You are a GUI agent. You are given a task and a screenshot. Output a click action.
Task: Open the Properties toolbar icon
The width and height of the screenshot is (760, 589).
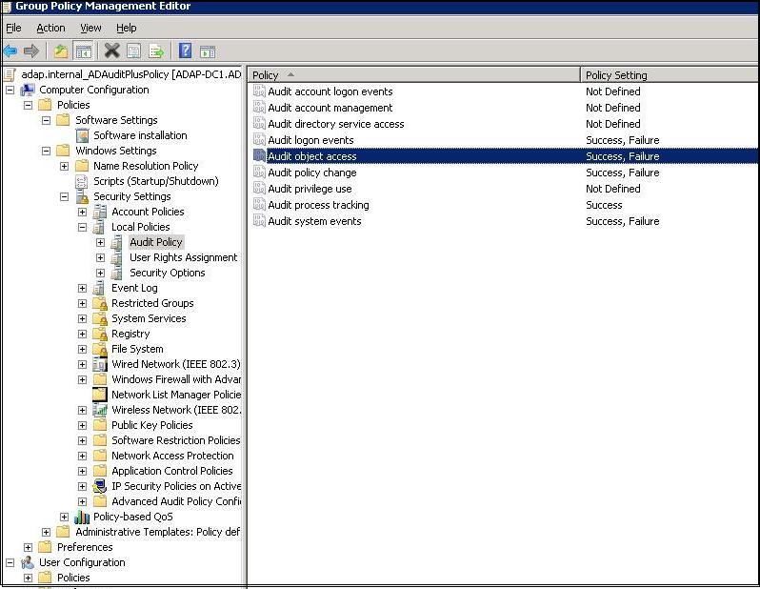(133, 51)
